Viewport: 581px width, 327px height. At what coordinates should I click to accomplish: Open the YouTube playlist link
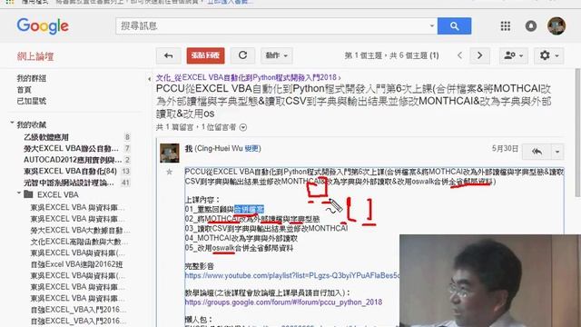[292, 275]
